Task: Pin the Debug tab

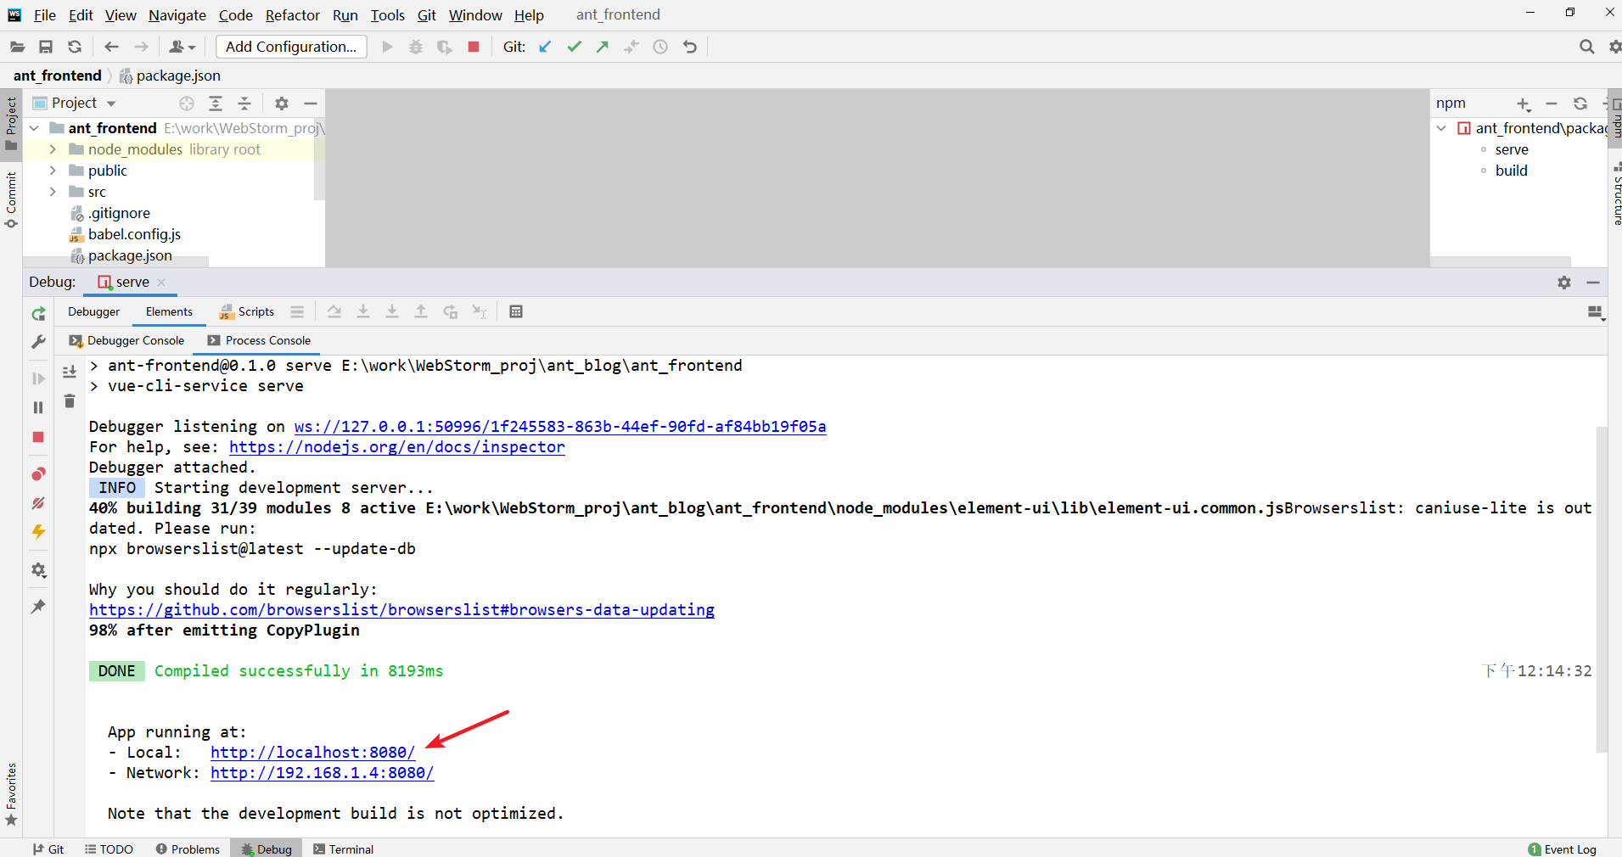Action: 38,607
